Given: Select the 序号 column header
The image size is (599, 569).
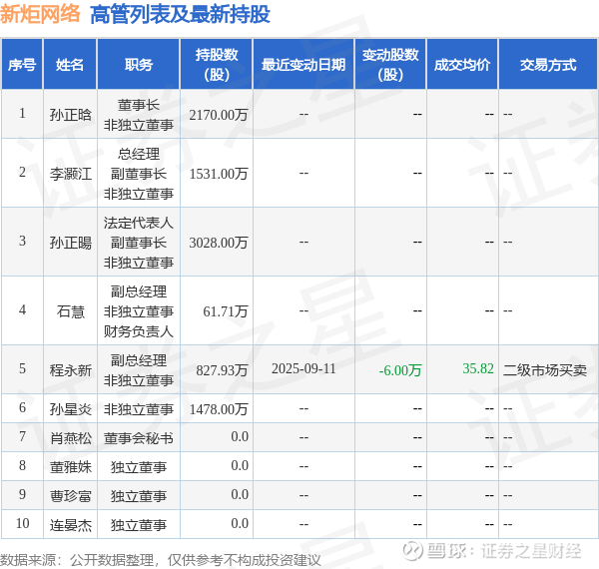Looking at the screenshot, I should click(x=22, y=64).
